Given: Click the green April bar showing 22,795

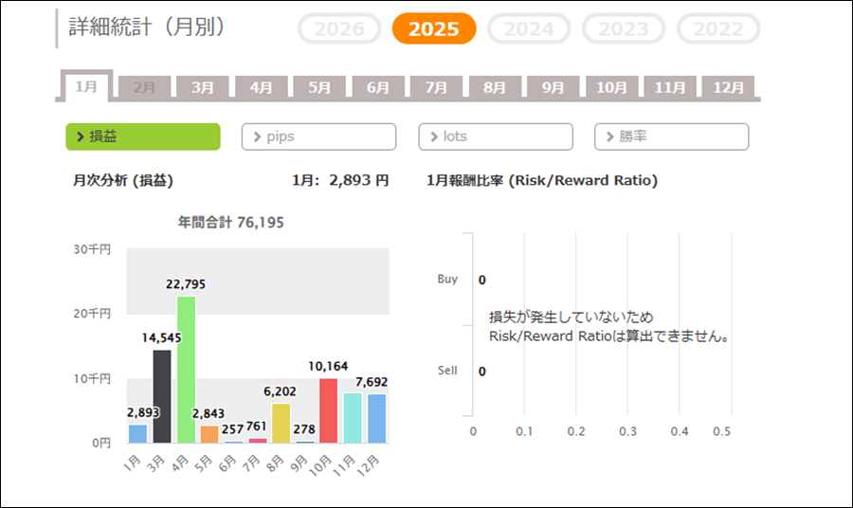Looking at the screenshot, I should pyautogui.click(x=187, y=370).
